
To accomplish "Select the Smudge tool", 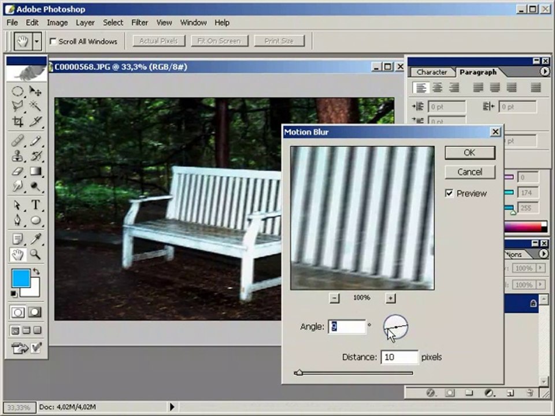I will (18, 186).
